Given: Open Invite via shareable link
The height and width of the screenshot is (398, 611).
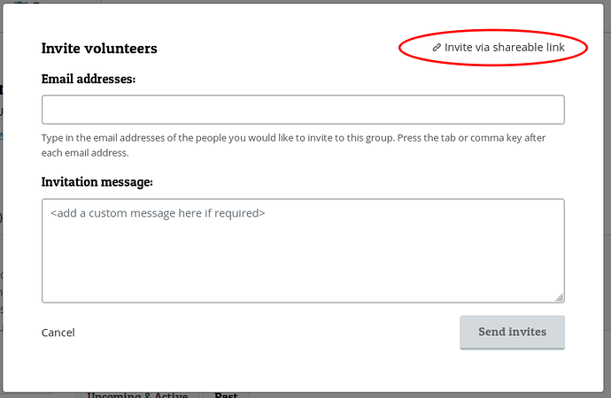Looking at the screenshot, I should coord(499,48).
